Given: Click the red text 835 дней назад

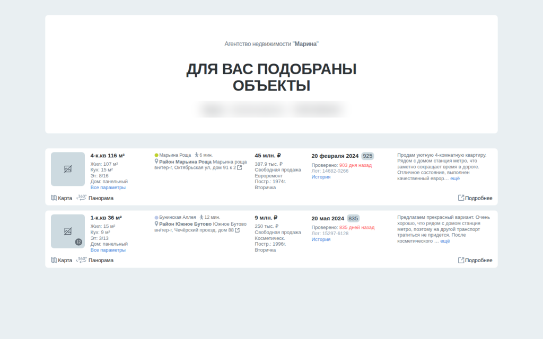Looking at the screenshot, I should 357,228.
